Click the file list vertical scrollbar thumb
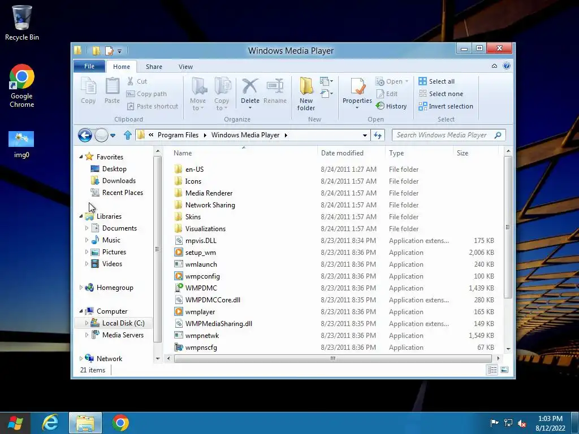Screen dimensions: 579x434 [x=508, y=227]
